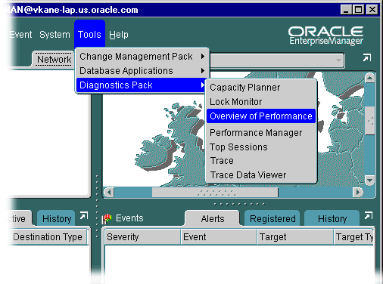Image resolution: width=383 pixels, height=284 pixels.
Task: Click the map scroll up arrow
Action: 369,78
